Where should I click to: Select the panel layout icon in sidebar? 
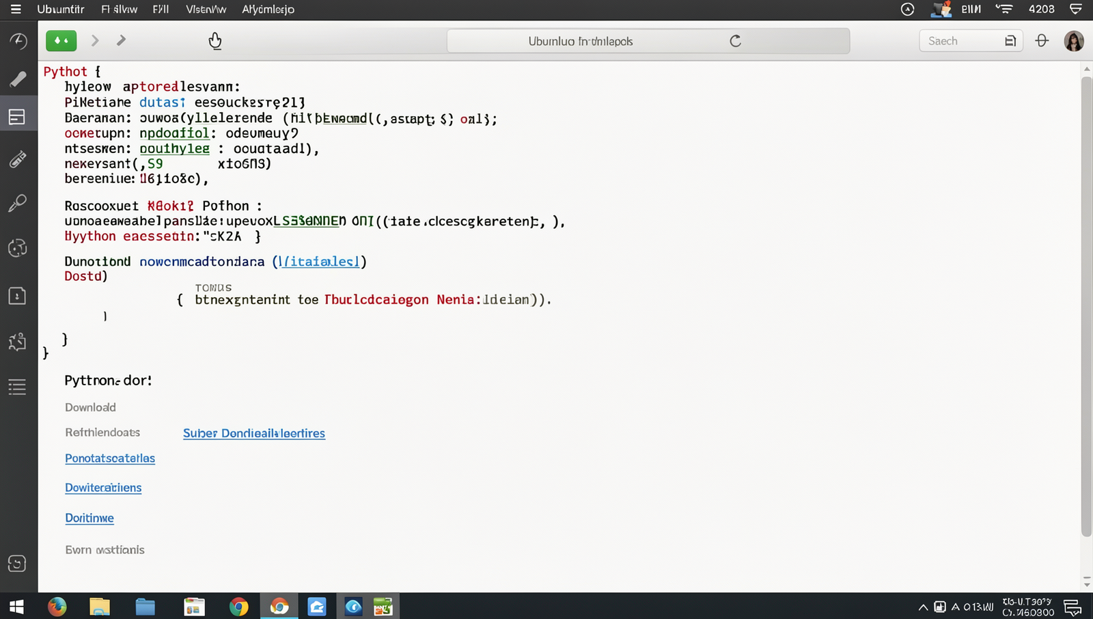coord(17,118)
